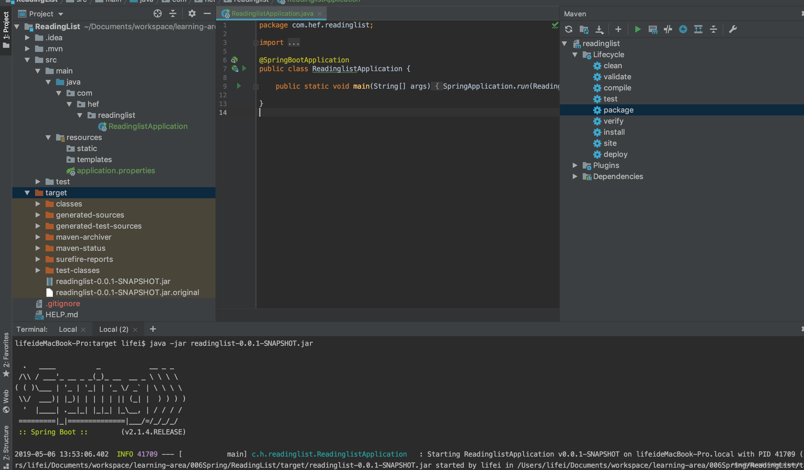
Task: Expand the surefire-reports folder
Action: coord(38,259)
